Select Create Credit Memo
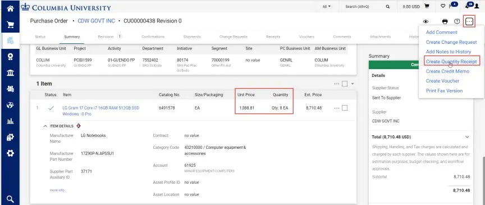485x205 pixels. (x=447, y=71)
